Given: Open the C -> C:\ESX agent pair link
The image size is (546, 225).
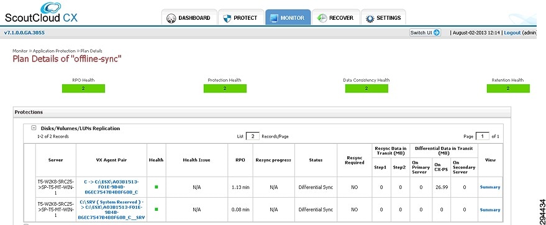Looking at the screenshot, I should click(111, 187).
